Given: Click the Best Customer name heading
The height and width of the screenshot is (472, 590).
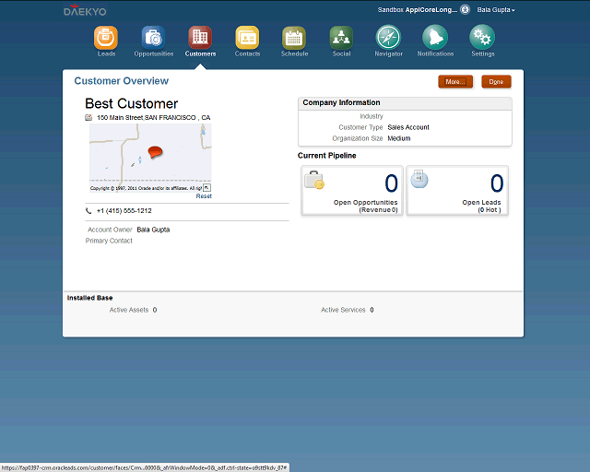Looking at the screenshot, I should [x=131, y=103].
